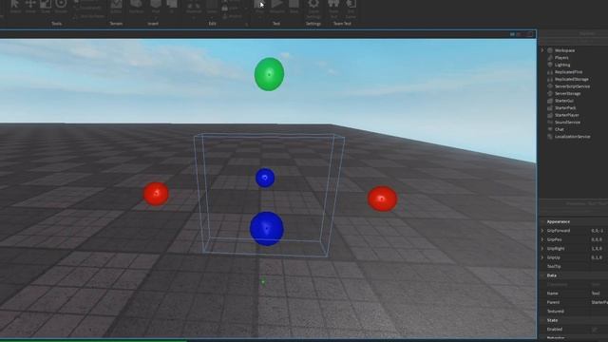Open the Color picker in Edit group

coord(212,7)
